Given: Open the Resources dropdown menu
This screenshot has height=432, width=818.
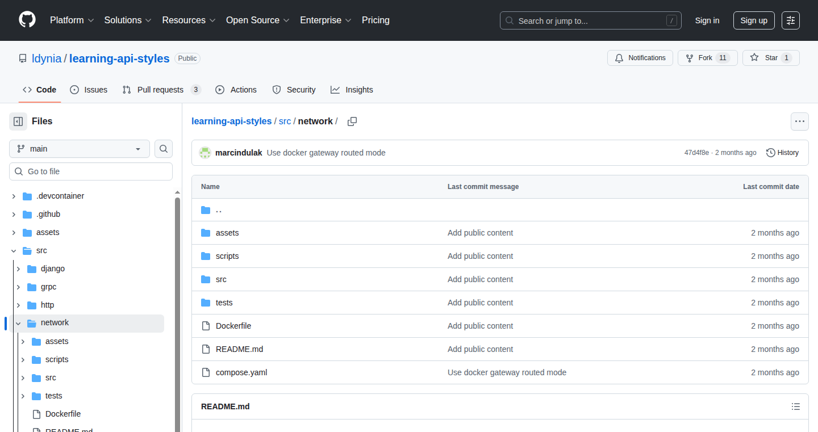Looking at the screenshot, I should (x=189, y=20).
